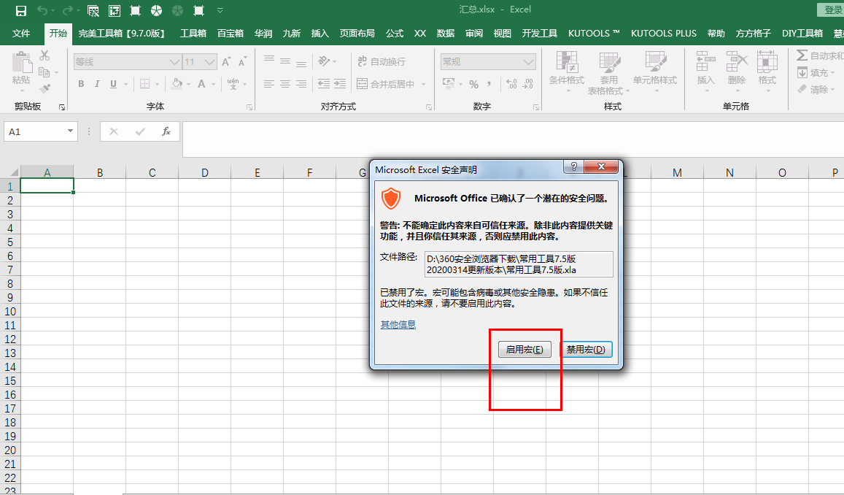The width and height of the screenshot is (844, 495).
Task: Click Disable Macros (禁用宏) button
Action: click(x=586, y=350)
